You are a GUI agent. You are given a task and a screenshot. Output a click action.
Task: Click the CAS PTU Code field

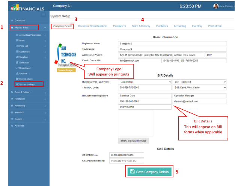click(x=127, y=155)
